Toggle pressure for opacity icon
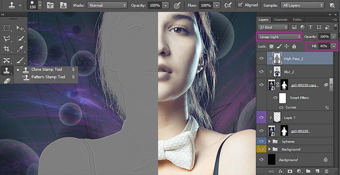The image size is (340, 175). coord(177,5)
